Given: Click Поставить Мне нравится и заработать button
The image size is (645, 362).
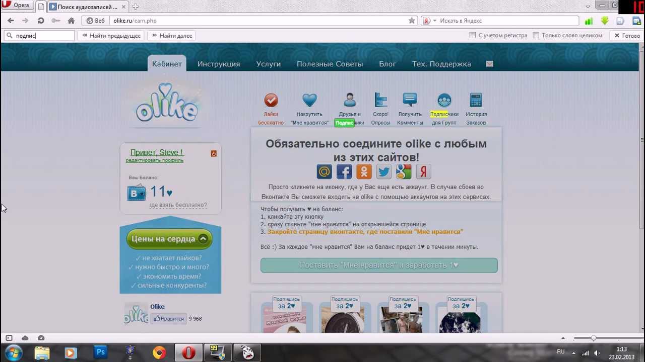Looking at the screenshot, I should pyautogui.click(x=379, y=265).
